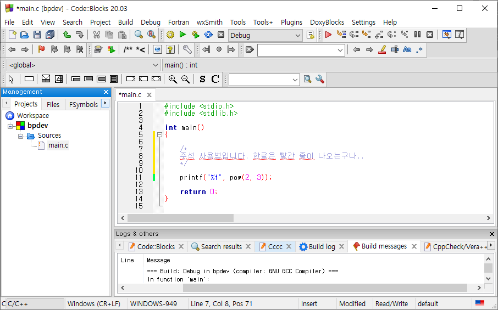Show more log tabs with the right arrow

[x=491, y=245]
